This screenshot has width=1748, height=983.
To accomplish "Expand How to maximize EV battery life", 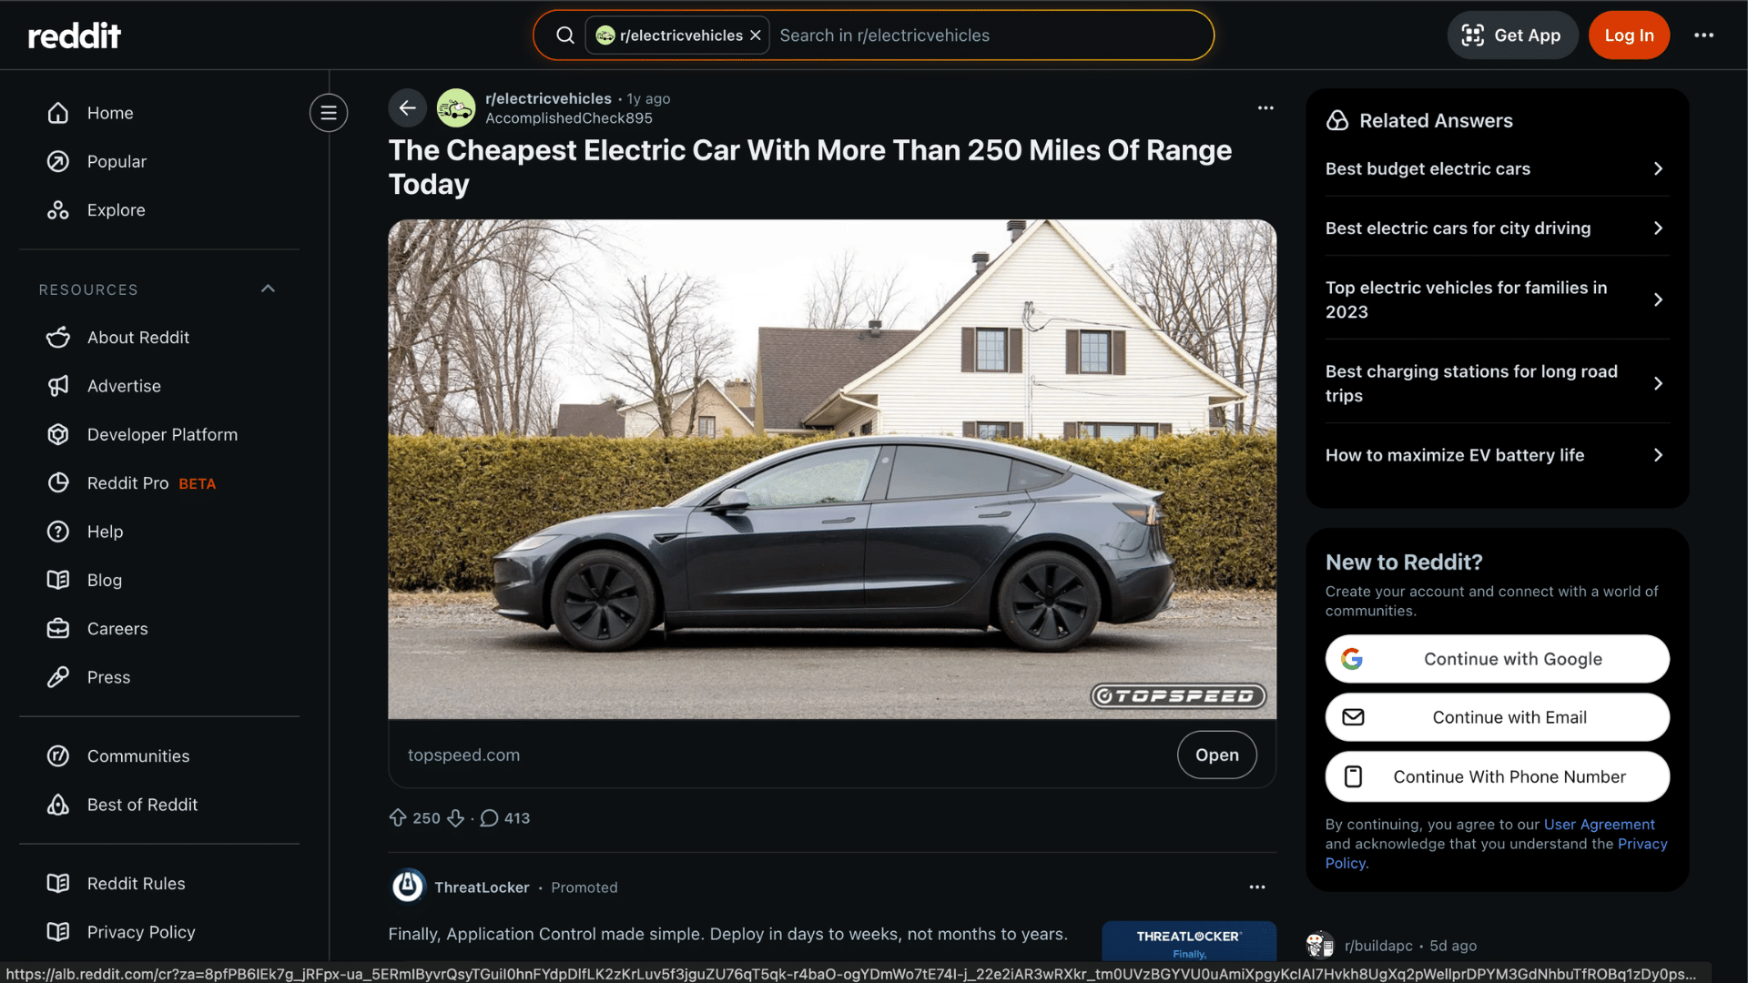I will [1496, 455].
